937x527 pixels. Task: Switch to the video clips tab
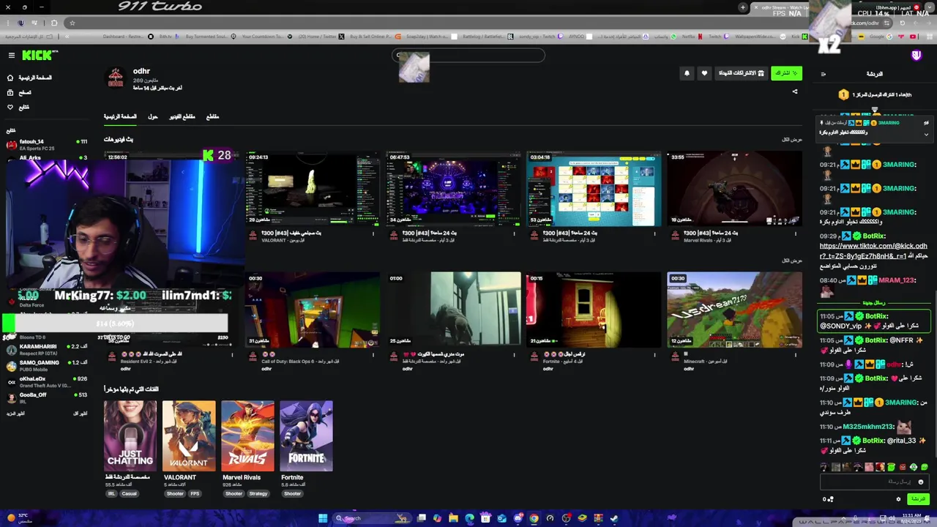[x=182, y=116]
